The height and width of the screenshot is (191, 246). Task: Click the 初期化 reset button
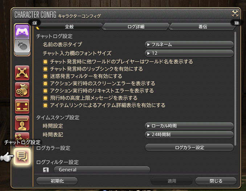(x=57, y=181)
